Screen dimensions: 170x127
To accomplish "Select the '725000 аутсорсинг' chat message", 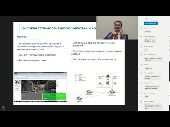I will pyautogui.click(x=152, y=87).
